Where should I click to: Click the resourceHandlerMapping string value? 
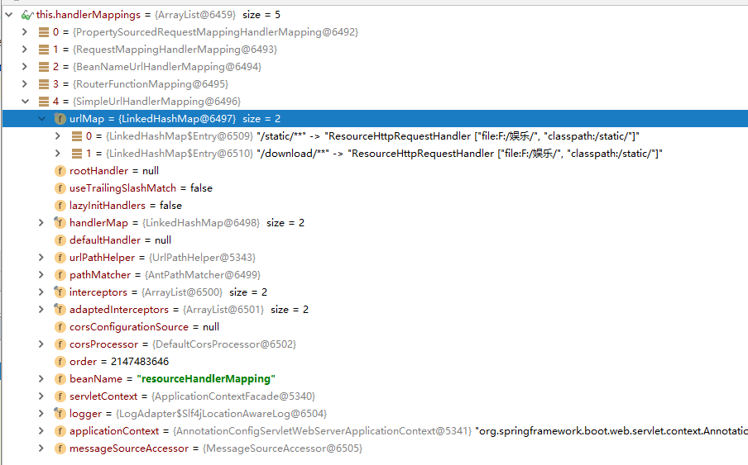point(205,379)
